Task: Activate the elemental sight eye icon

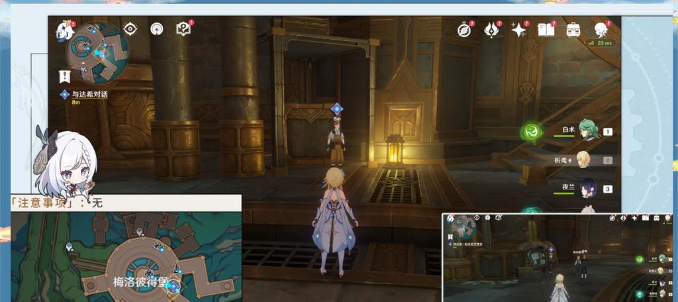Action: pyautogui.click(x=130, y=29)
